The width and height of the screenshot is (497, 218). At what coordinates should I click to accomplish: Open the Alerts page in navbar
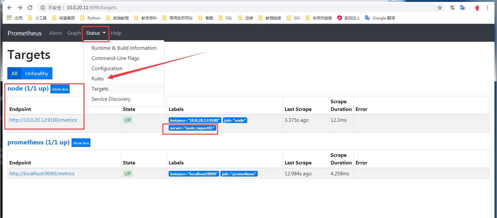coord(56,33)
